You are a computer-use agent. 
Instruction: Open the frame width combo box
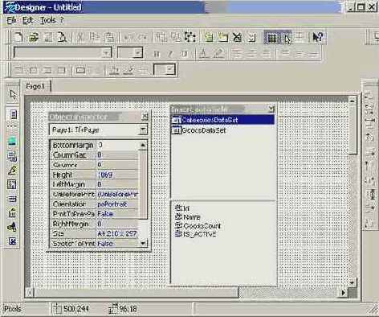[x=165, y=70]
